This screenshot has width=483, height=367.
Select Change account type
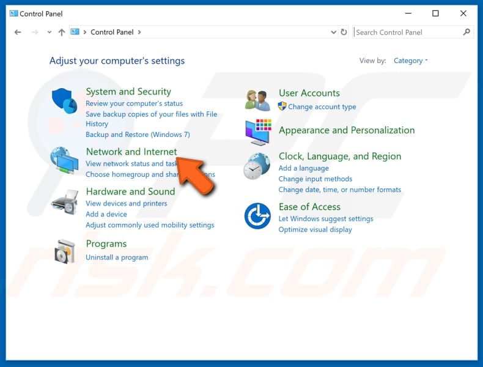(x=322, y=106)
